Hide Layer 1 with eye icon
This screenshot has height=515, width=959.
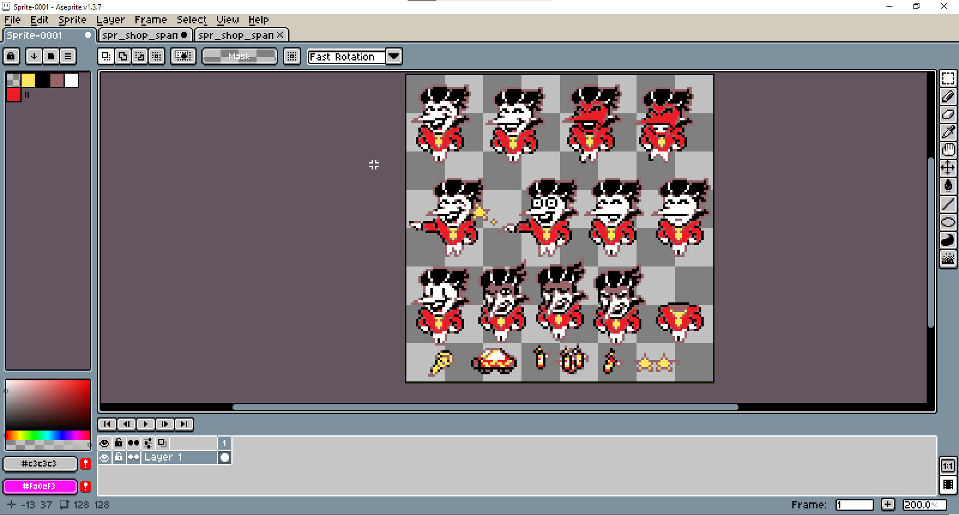104,458
